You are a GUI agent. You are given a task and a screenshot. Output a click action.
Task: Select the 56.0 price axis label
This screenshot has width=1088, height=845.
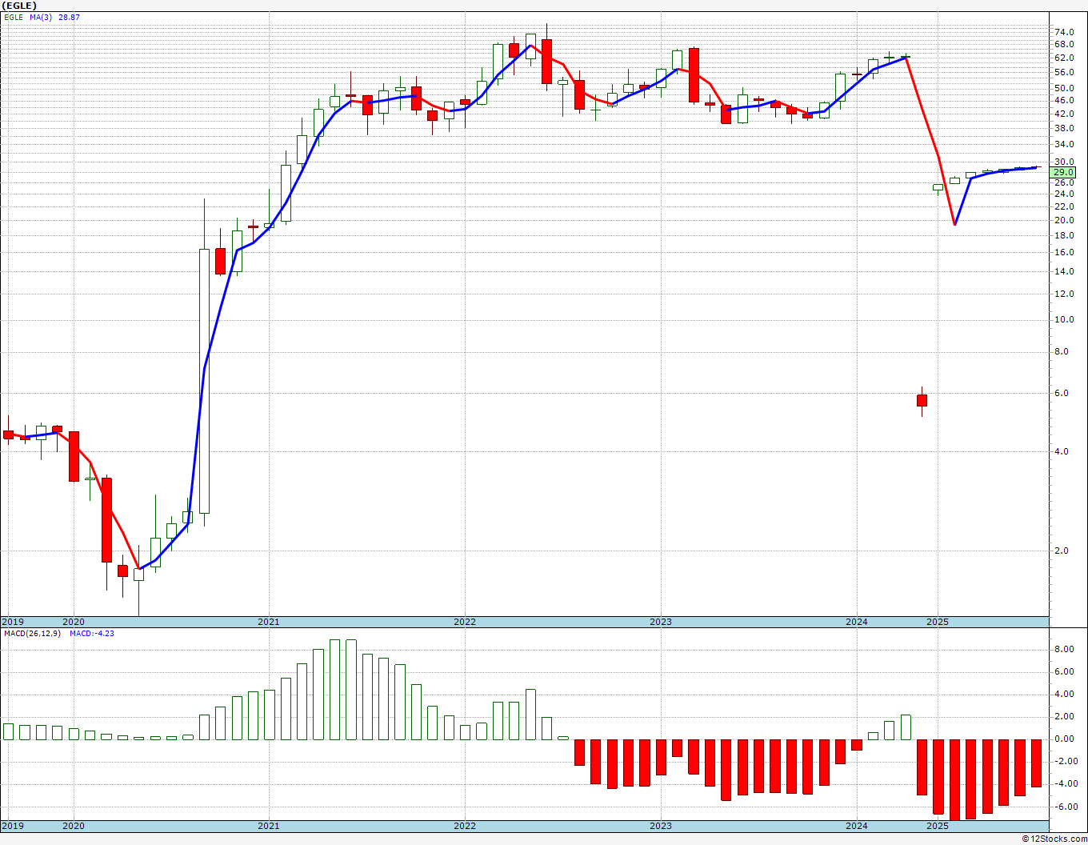(1064, 72)
